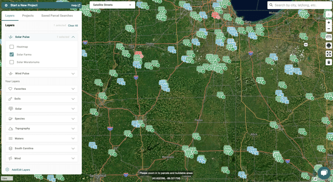
Task: Click the Clear All link
Action: [73, 26]
